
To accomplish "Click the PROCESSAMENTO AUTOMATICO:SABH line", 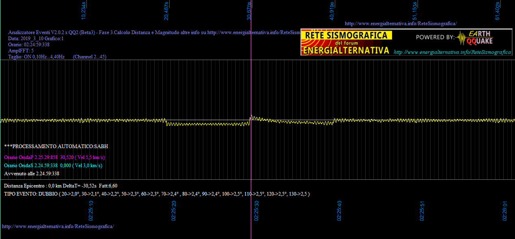I will point(56,146).
